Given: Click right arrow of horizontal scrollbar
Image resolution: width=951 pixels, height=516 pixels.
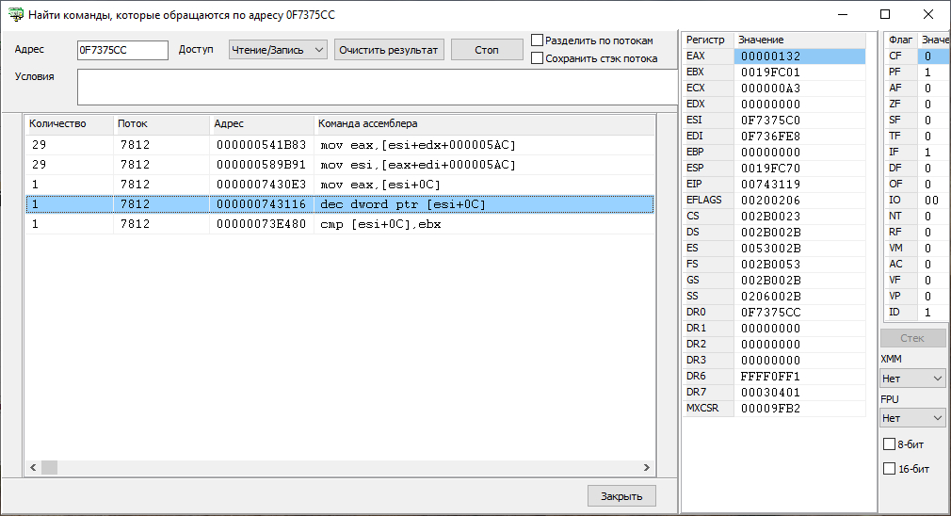Looking at the screenshot, I should pos(647,467).
